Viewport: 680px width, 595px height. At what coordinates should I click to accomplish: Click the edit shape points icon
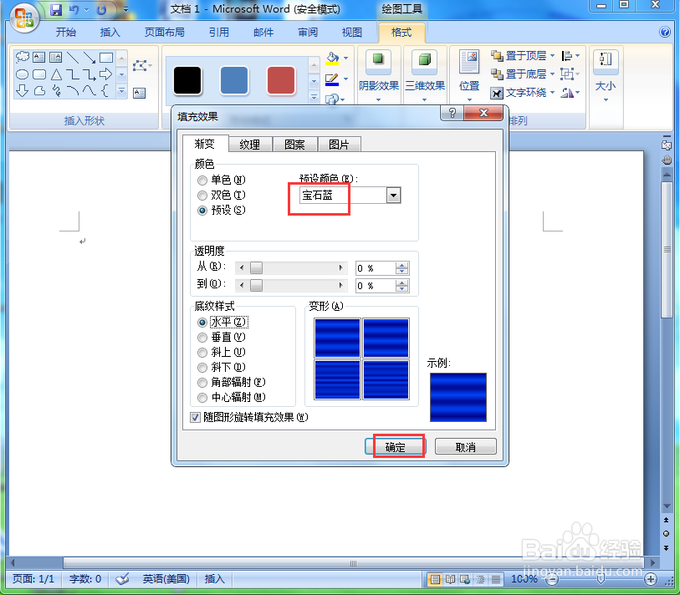141,66
